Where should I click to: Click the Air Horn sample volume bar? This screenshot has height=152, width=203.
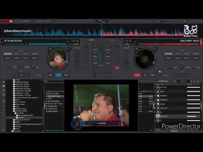pos(193,87)
